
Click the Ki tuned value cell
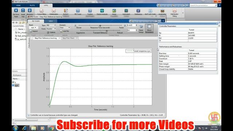(202, 36)
